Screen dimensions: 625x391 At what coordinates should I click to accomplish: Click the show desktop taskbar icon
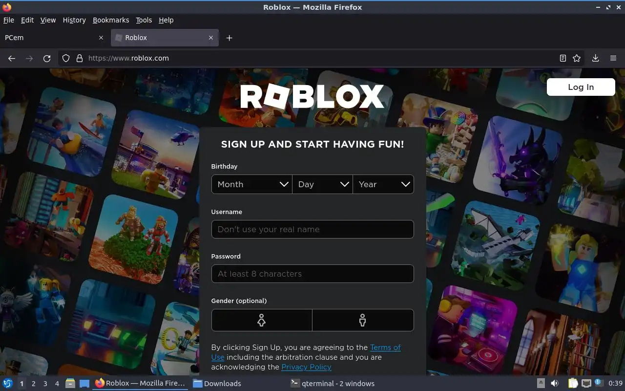(84, 383)
